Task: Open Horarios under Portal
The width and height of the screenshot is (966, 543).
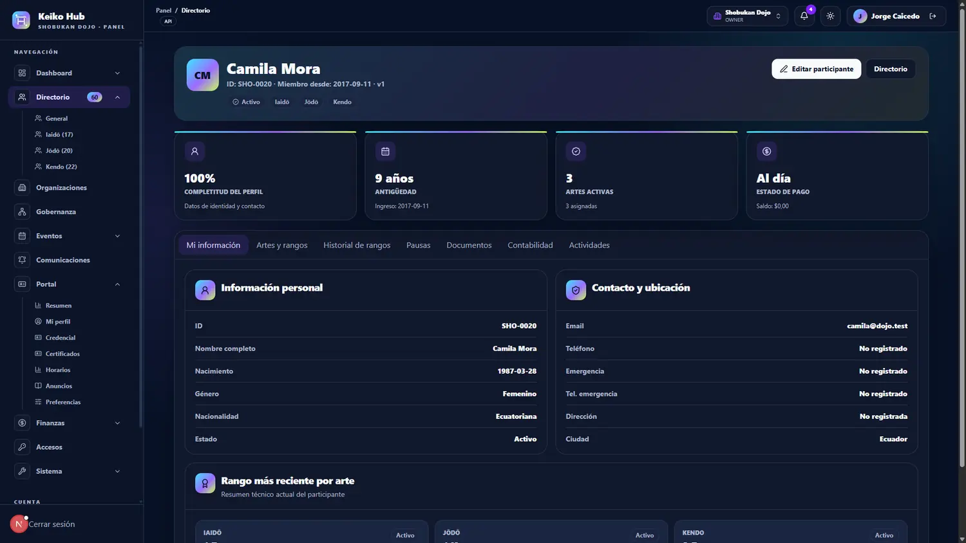Action: 58,370
